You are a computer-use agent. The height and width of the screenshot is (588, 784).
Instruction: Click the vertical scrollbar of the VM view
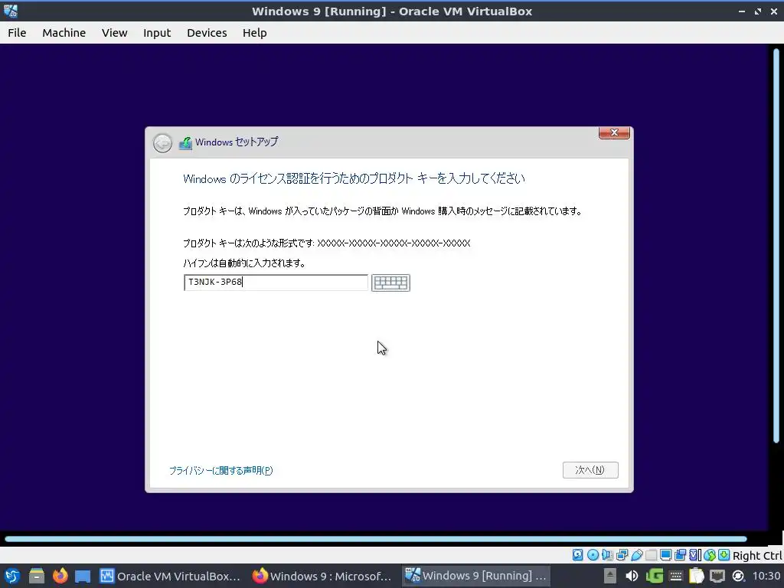776,245
